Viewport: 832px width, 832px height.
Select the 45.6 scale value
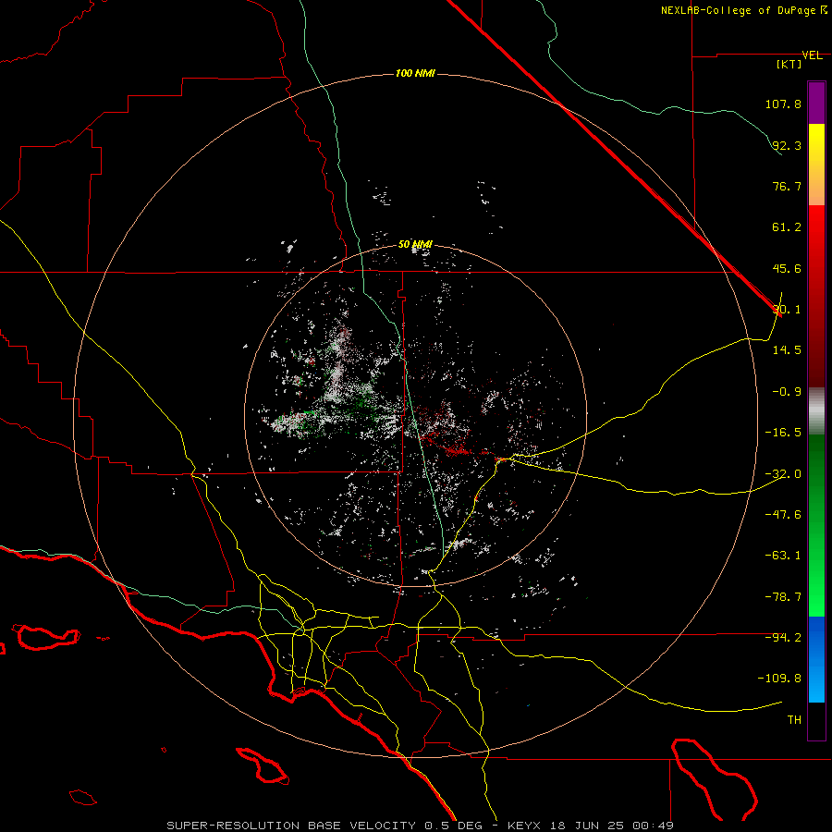[x=787, y=268]
